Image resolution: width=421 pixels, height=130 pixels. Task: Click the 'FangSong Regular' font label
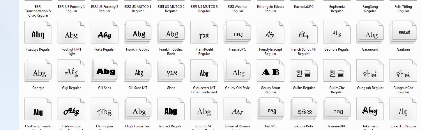[370, 9]
